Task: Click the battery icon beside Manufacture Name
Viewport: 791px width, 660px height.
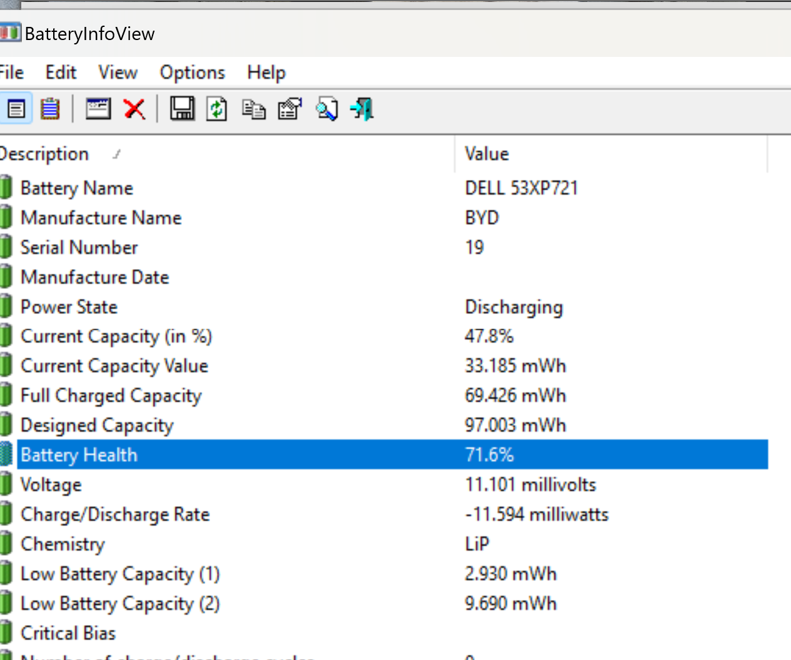Action: tap(6, 217)
